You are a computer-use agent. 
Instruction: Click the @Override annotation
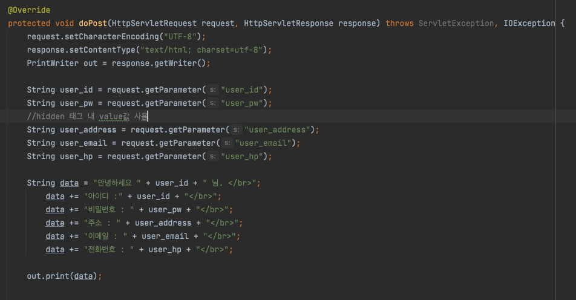pos(29,10)
